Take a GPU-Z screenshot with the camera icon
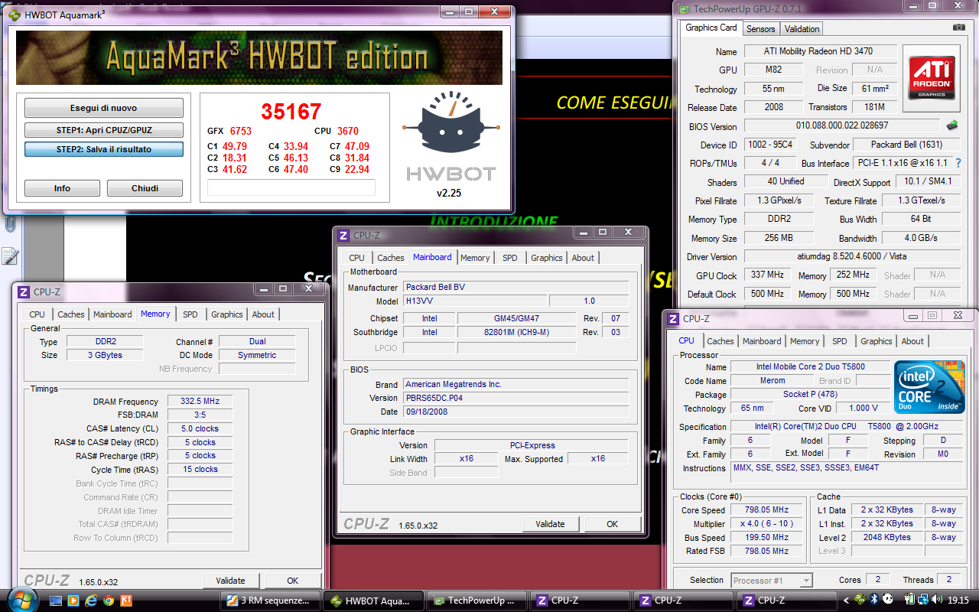Viewport: 979px width, 612px height. (x=959, y=28)
